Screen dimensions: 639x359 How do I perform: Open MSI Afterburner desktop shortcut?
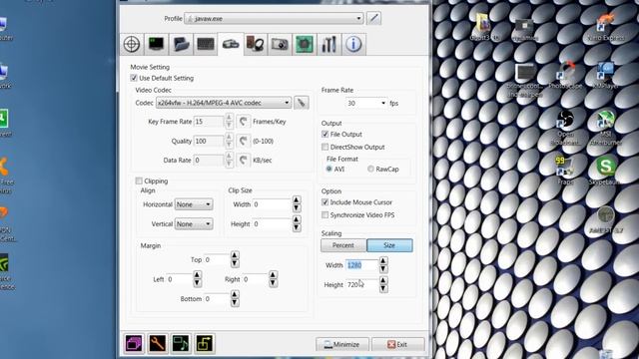point(606,128)
